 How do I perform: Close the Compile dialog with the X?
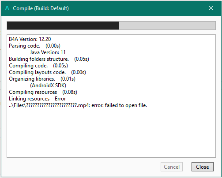tap(211, 8)
